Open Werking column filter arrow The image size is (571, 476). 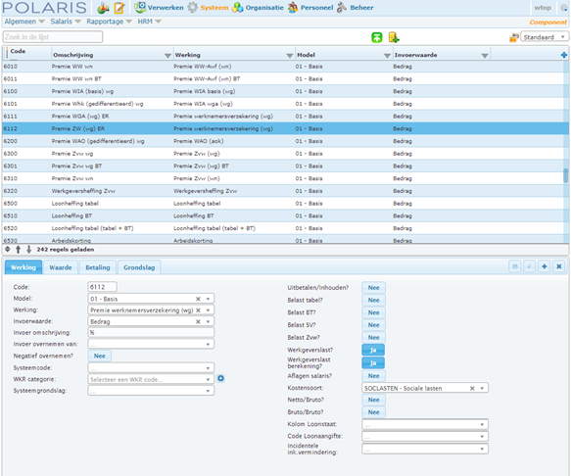coord(290,56)
